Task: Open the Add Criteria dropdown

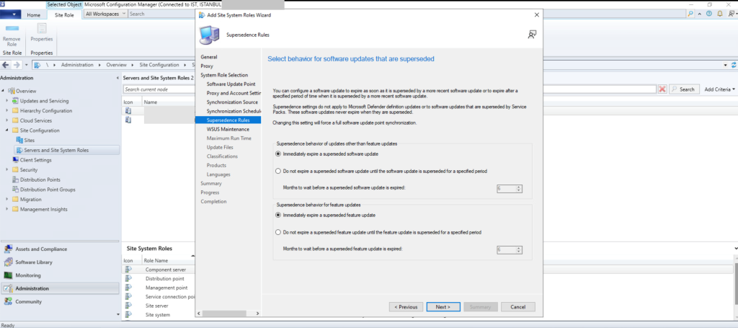Action: point(719,89)
